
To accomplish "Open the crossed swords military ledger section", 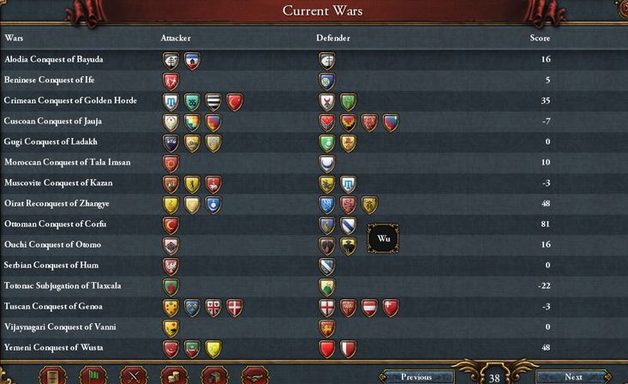I will (x=134, y=376).
